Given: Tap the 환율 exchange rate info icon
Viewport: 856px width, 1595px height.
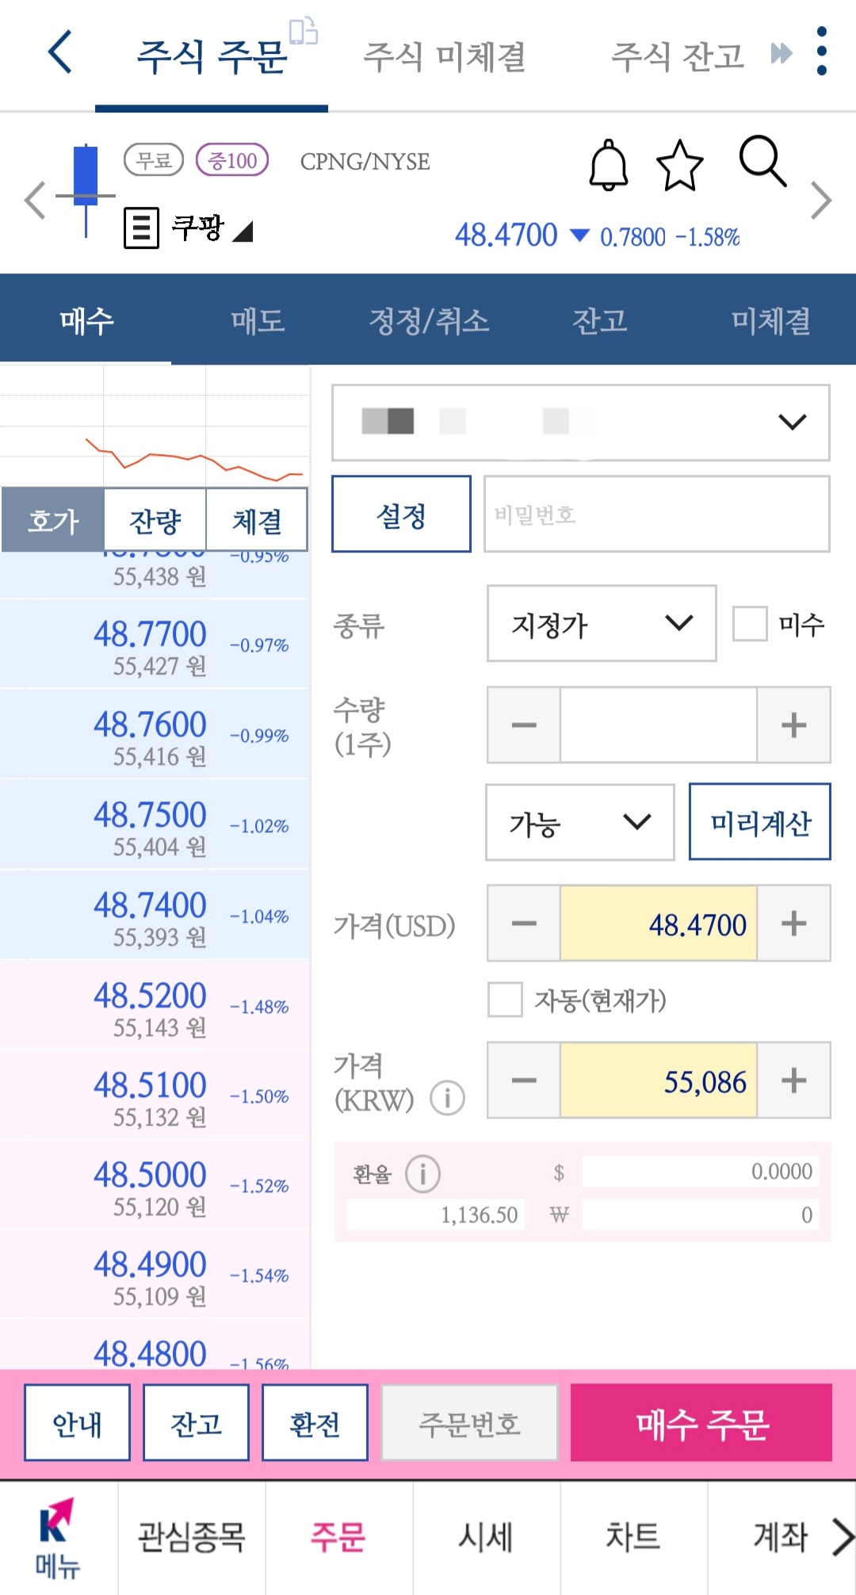Looking at the screenshot, I should (422, 1174).
